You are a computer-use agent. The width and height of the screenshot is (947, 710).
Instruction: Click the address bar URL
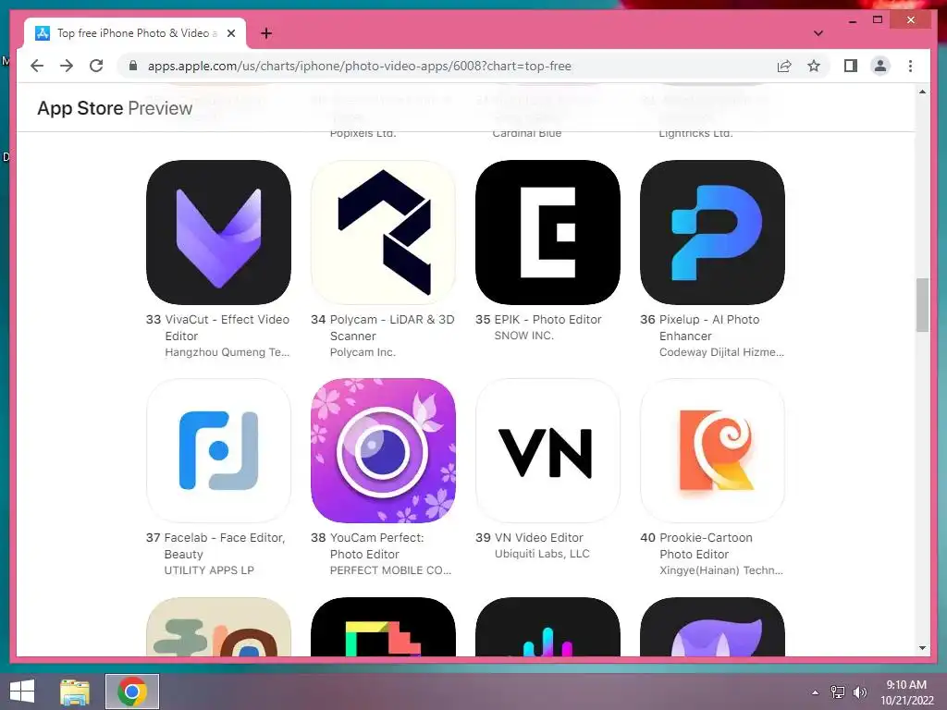(360, 66)
